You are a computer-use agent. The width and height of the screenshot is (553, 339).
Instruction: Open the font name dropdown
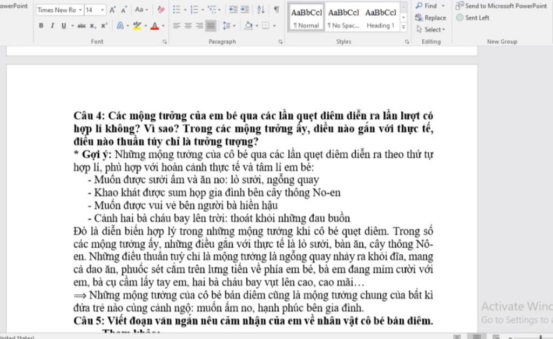click(x=80, y=10)
